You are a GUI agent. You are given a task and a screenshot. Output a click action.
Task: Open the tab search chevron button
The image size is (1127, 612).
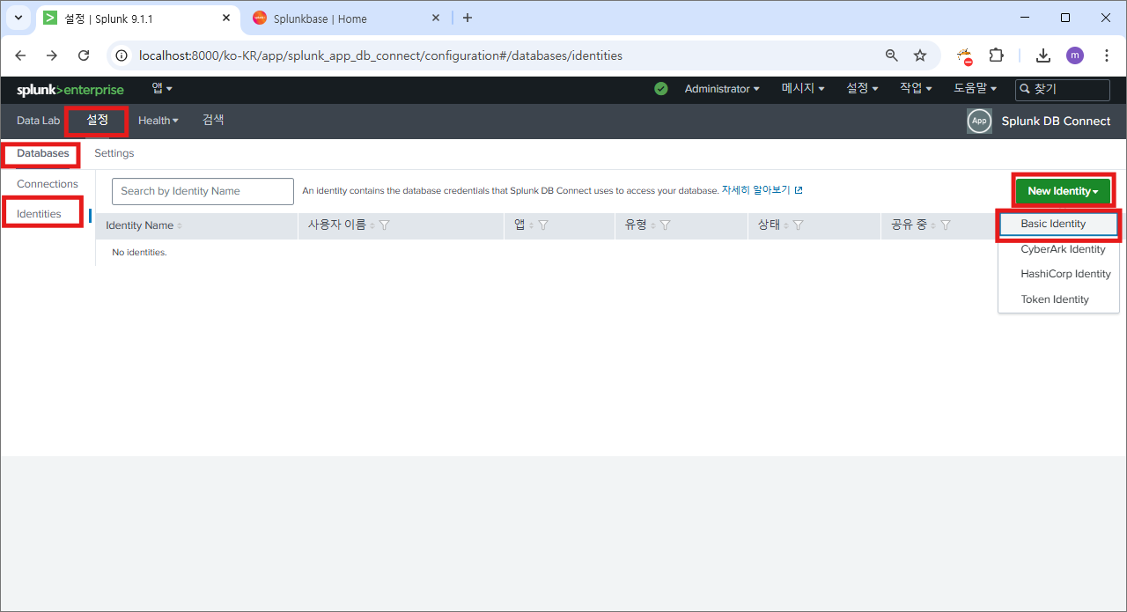[x=18, y=18]
